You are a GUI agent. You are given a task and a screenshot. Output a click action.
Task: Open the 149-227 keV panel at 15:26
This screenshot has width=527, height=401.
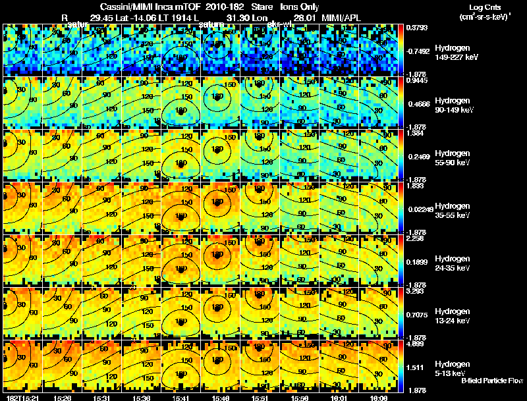coord(62,50)
